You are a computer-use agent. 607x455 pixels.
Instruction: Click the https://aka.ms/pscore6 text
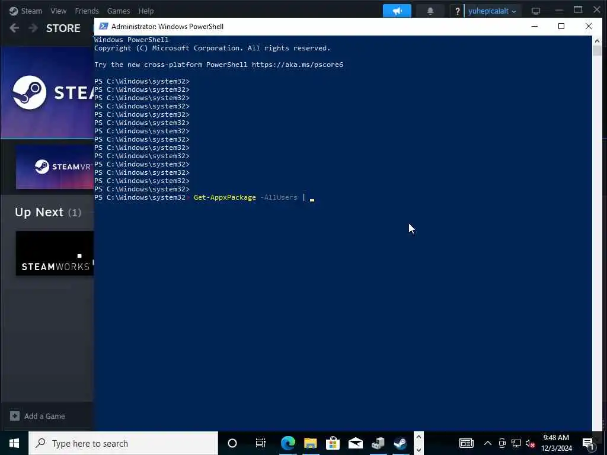pyautogui.click(x=298, y=65)
